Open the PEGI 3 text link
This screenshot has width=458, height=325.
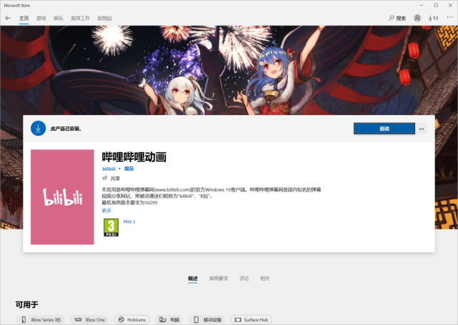(x=129, y=221)
